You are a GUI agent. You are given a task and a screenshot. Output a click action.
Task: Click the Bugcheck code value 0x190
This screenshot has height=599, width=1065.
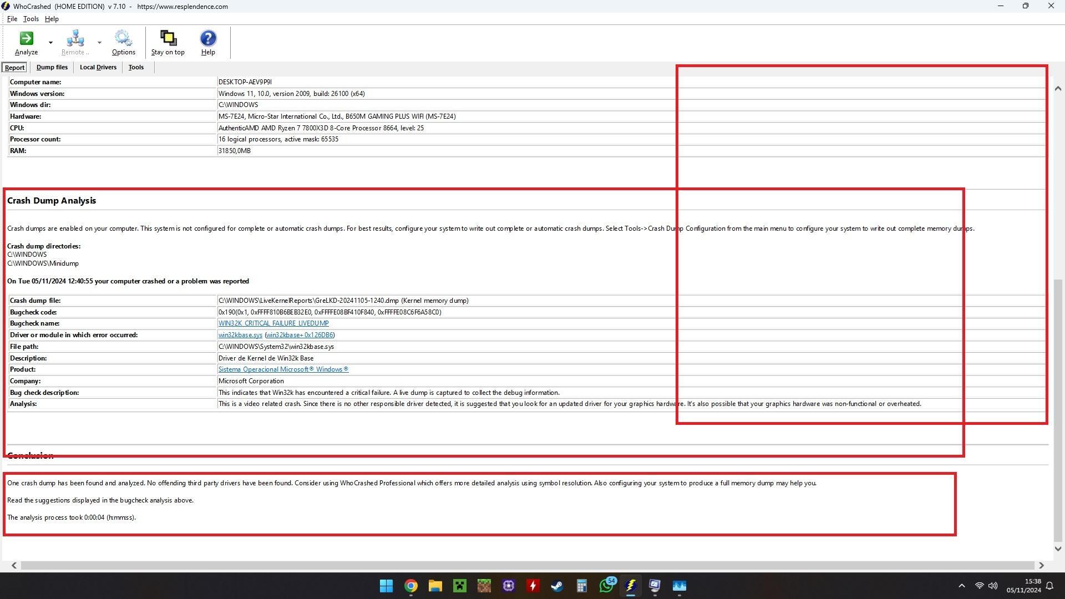tap(329, 312)
